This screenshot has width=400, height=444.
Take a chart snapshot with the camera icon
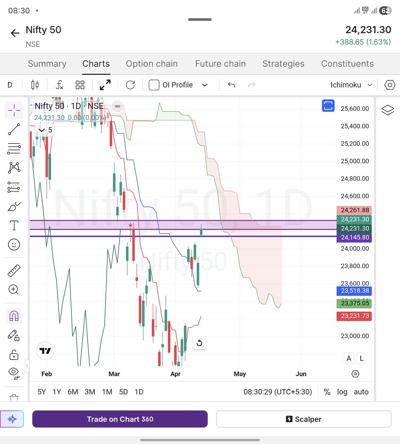pyautogui.click(x=328, y=105)
